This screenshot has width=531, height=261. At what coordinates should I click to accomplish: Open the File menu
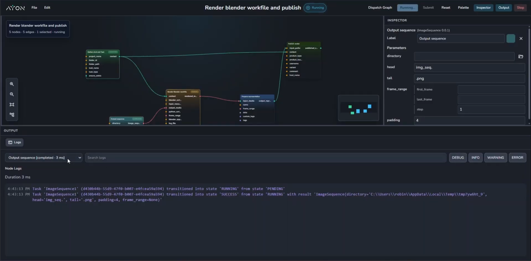click(x=34, y=8)
